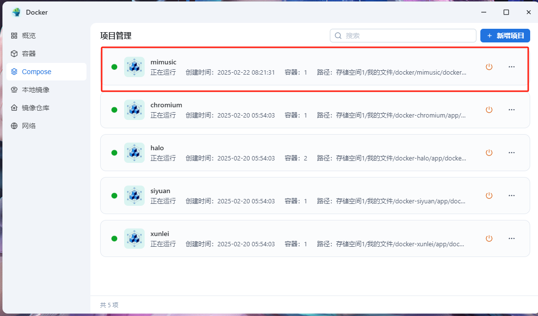Click the 新增项目 add project button
The width and height of the screenshot is (538, 316).
coord(505,36)
